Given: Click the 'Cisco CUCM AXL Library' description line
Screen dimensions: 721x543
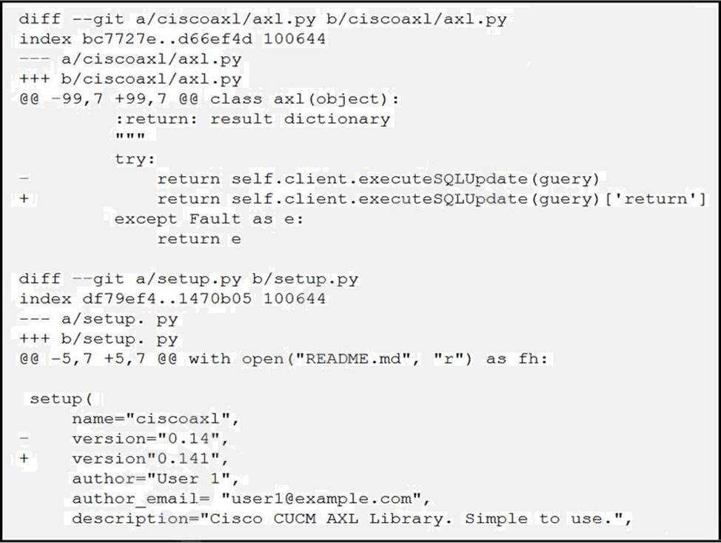Looking at the screenshot, I should [350, 519].
